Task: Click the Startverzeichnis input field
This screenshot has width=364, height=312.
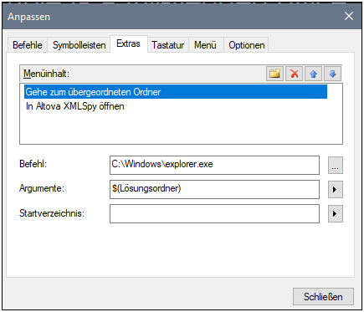Action: pyautogui.click(x=214, y=214)
